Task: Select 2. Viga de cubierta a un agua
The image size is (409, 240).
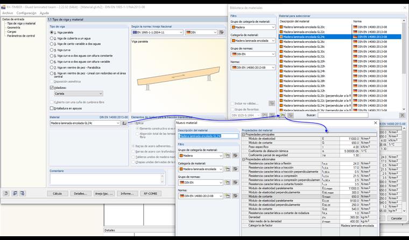Action: click(52, 38)
